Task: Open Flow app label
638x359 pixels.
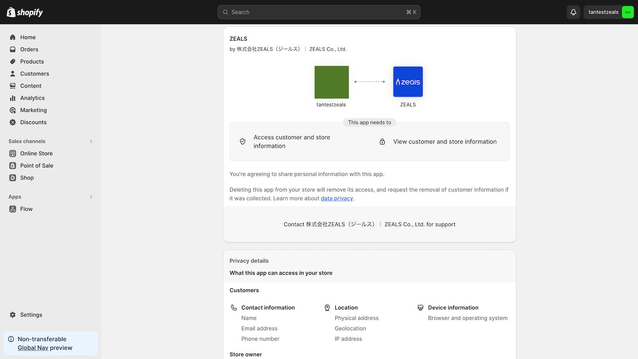Action: [26, 209]
